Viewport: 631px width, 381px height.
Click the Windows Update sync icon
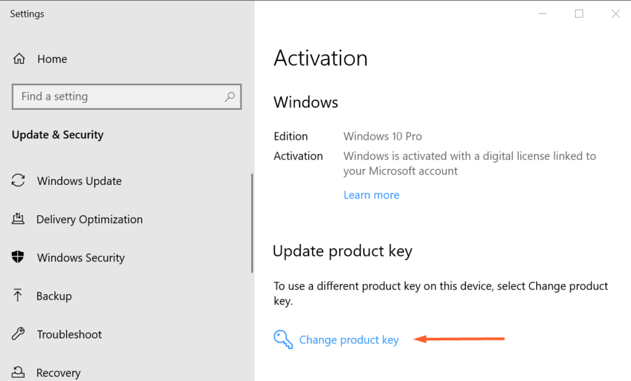(x=18, y=181)
